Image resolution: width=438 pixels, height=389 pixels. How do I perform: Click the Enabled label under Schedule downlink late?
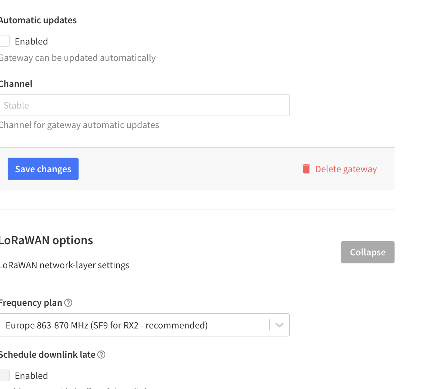tap(31, 376)
